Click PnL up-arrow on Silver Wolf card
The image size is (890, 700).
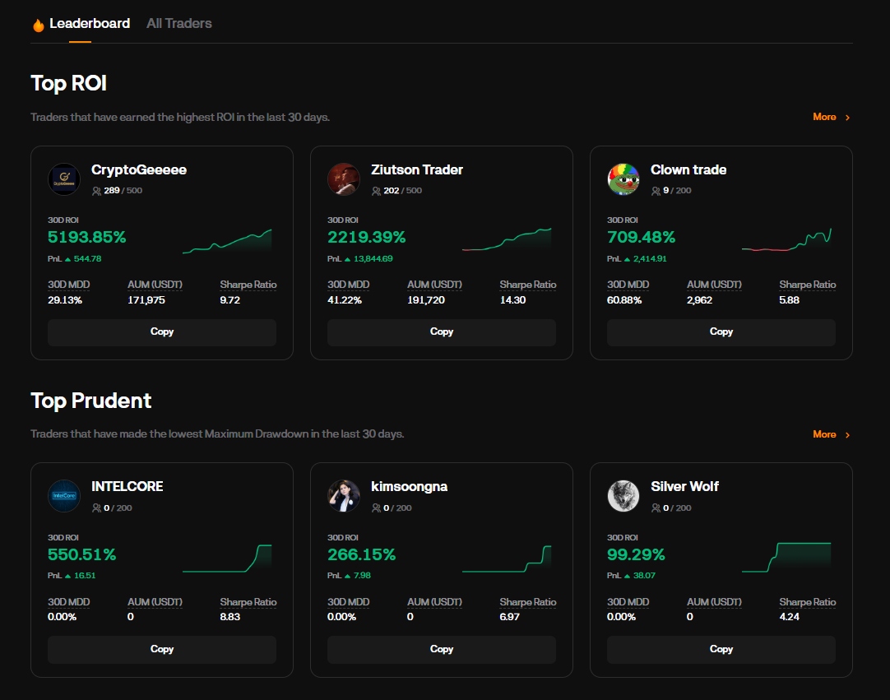628,577
